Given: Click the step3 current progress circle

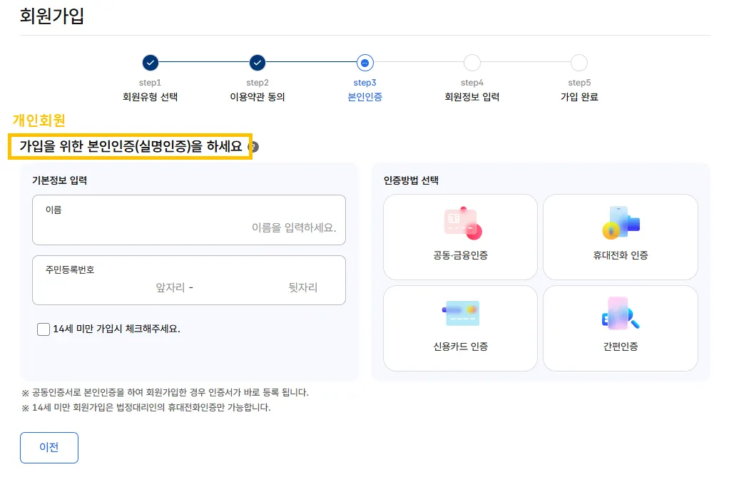Looking at the screenshot, I should point(365,63).
